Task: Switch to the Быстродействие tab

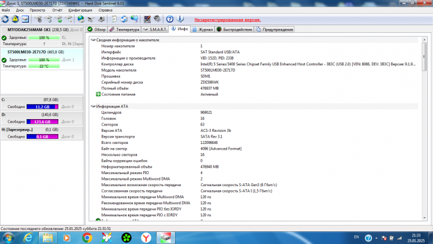Action: click(234, 29)
